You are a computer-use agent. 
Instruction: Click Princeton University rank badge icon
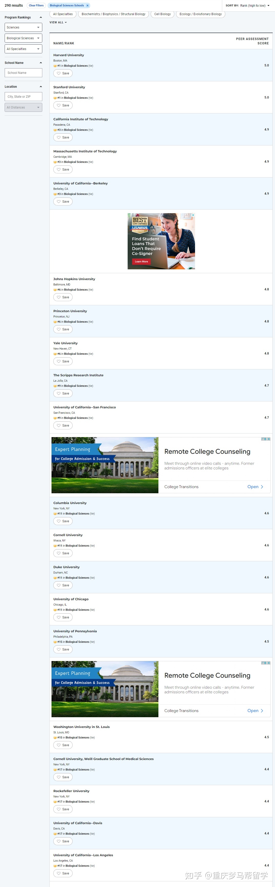55,322
